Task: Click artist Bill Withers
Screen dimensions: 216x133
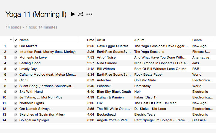Action: [106, 69]
